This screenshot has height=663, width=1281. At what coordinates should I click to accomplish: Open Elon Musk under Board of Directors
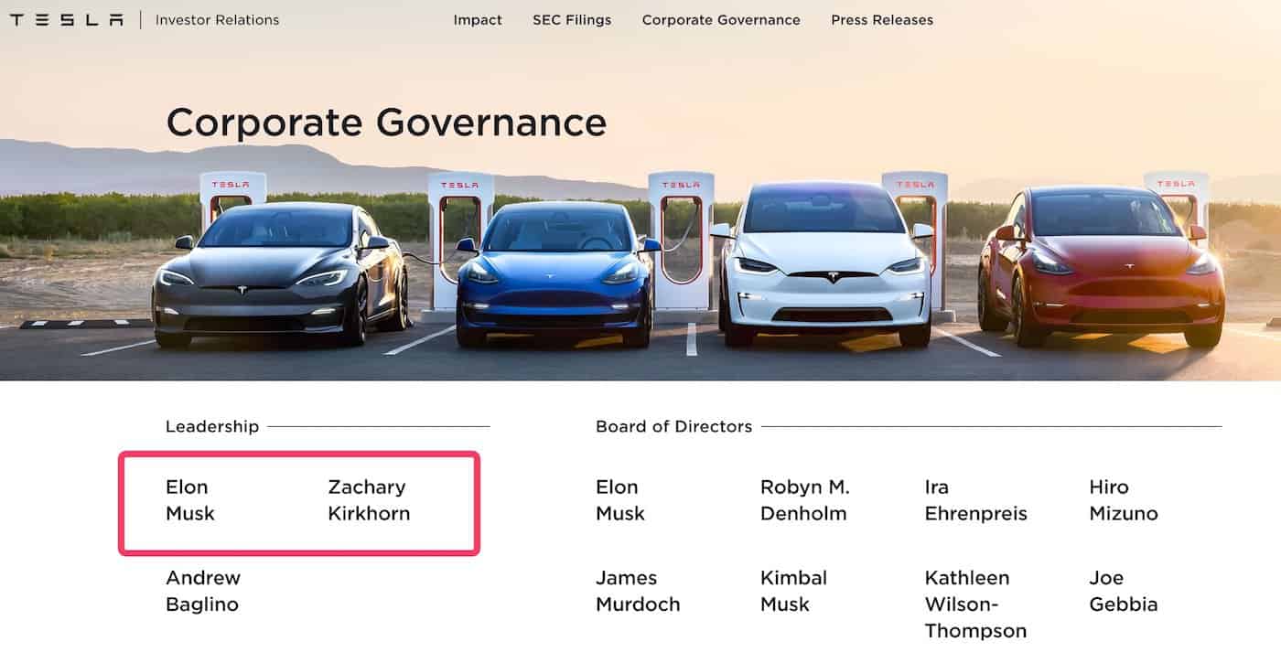pos(620,500)
